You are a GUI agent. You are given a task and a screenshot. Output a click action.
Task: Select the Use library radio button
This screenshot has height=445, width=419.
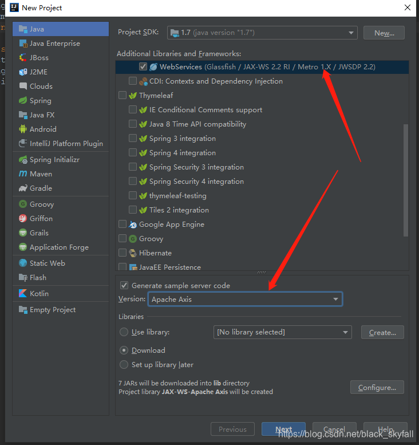pos(124,332)
